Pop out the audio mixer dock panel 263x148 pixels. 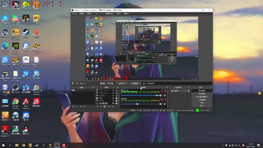point(167,87)
